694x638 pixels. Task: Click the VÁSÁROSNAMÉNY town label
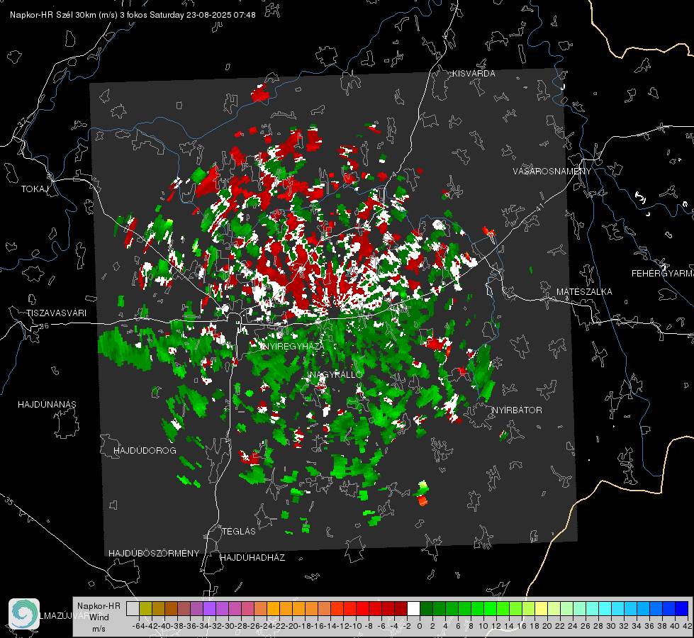click(552, 172)
